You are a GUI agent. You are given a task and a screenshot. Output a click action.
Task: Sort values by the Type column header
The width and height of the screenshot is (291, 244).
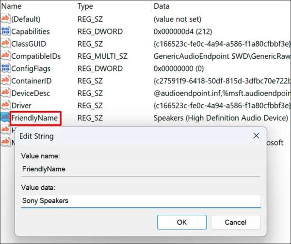coord(113,6)
